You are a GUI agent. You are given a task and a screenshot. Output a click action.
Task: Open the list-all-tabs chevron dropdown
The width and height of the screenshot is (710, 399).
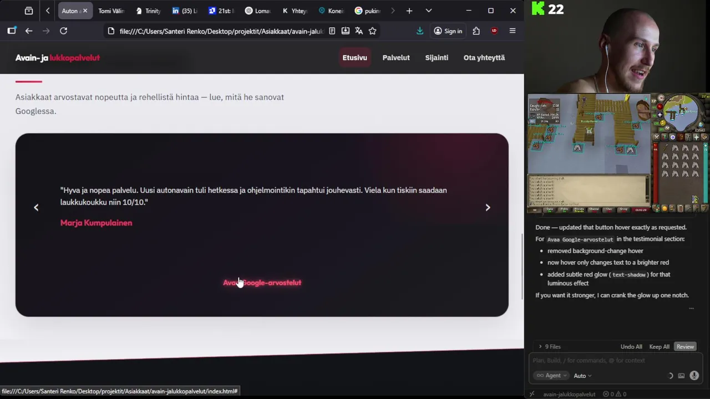(428, 11)
